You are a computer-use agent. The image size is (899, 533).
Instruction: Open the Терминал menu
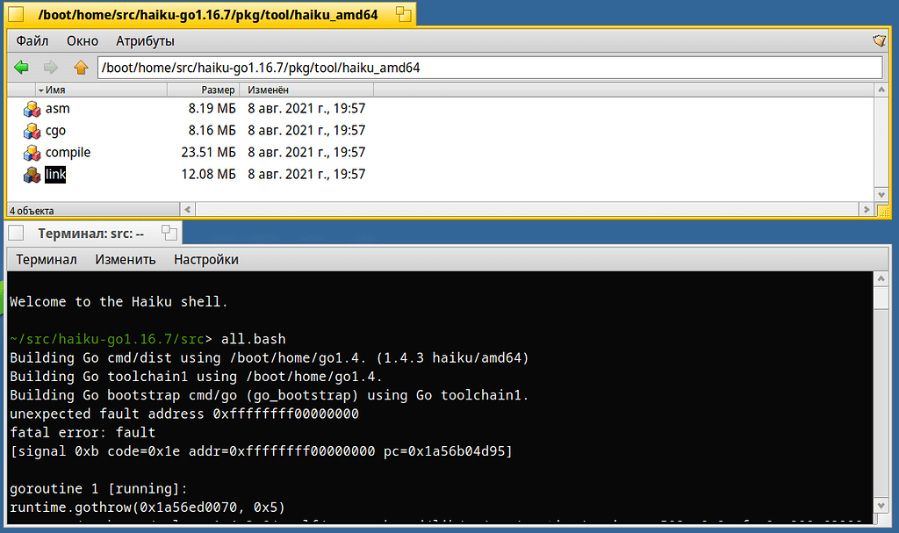[x=47, y=259]
